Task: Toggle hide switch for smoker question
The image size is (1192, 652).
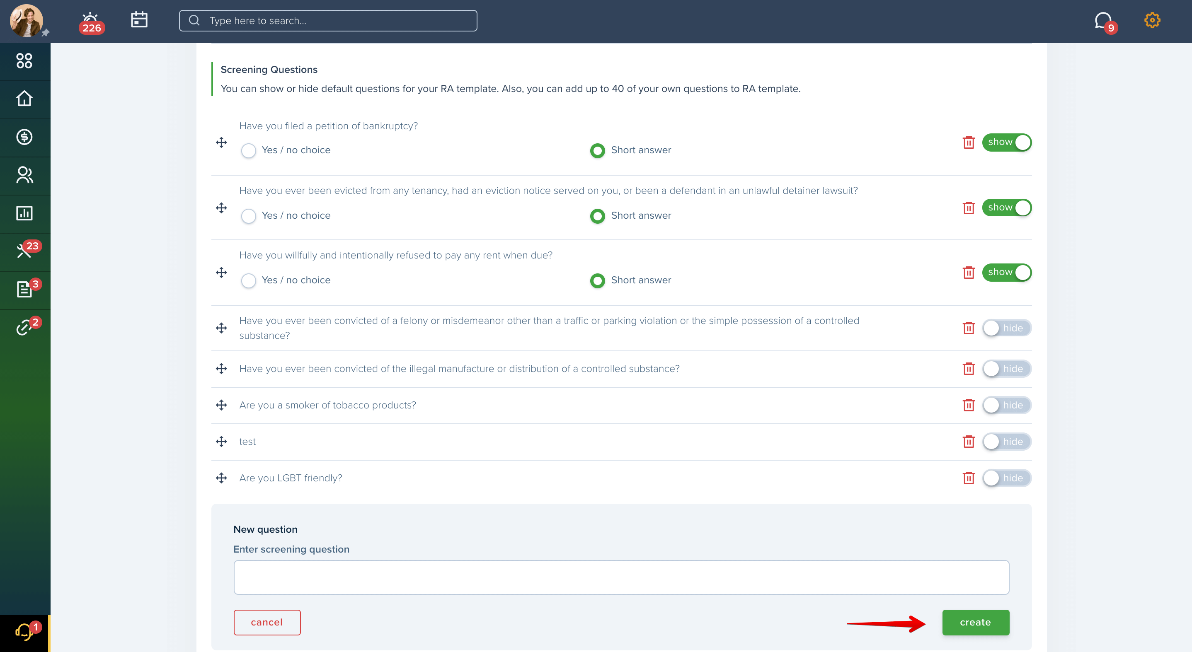Action: 1007,405
